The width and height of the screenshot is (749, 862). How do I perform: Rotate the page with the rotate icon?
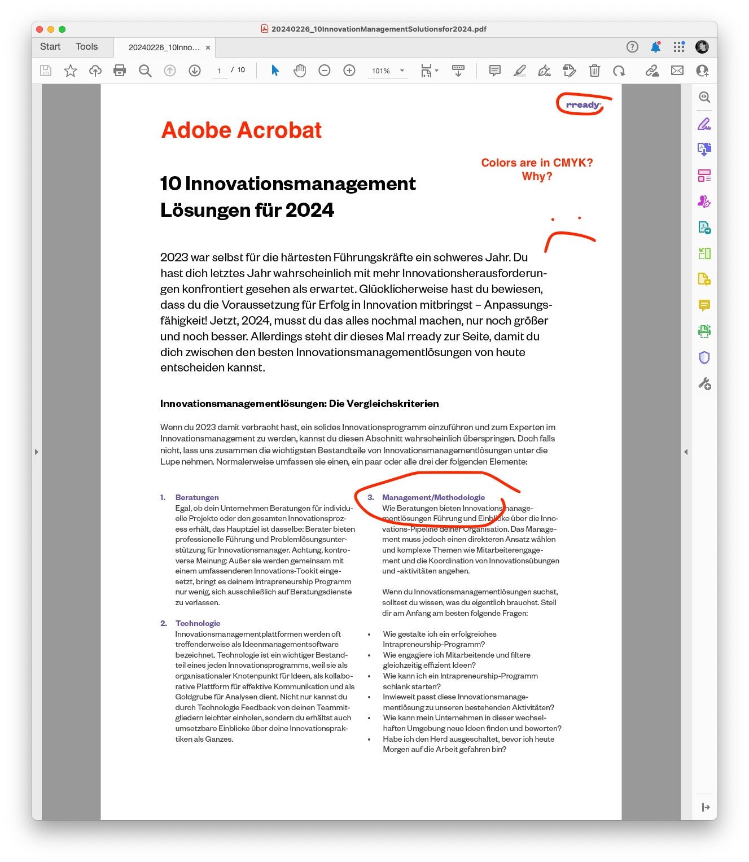point(619,71)
